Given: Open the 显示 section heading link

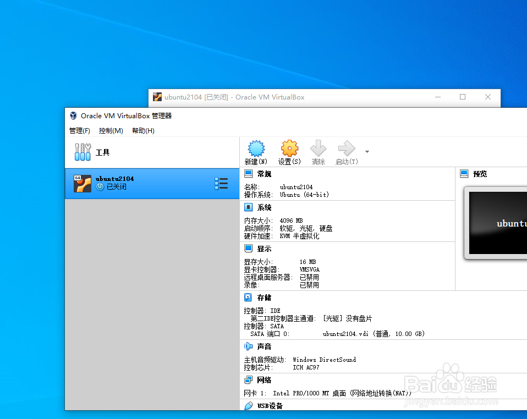Looking at the screenshot, I should (264, 249).
